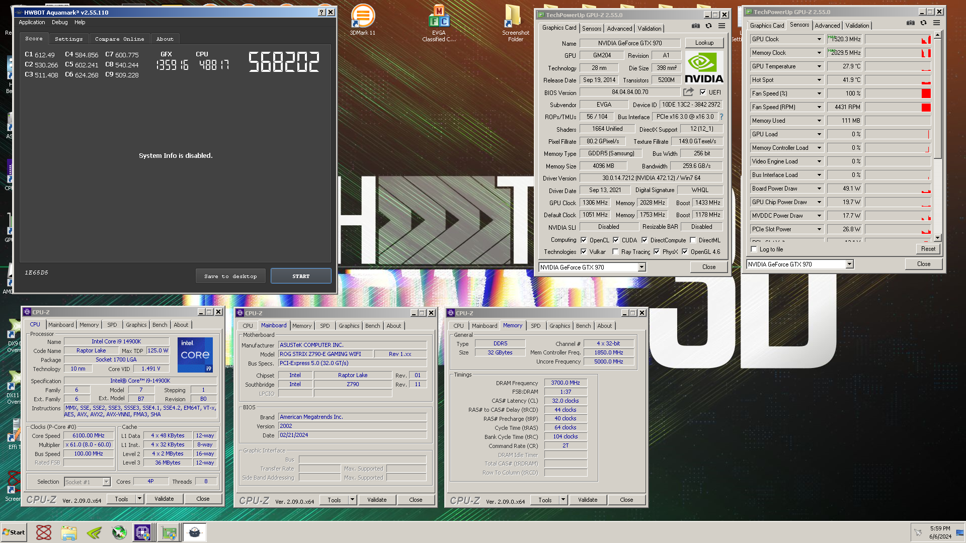Open Bench tab in first CPU-Z window
966x543 pixels.
[159, 325]
